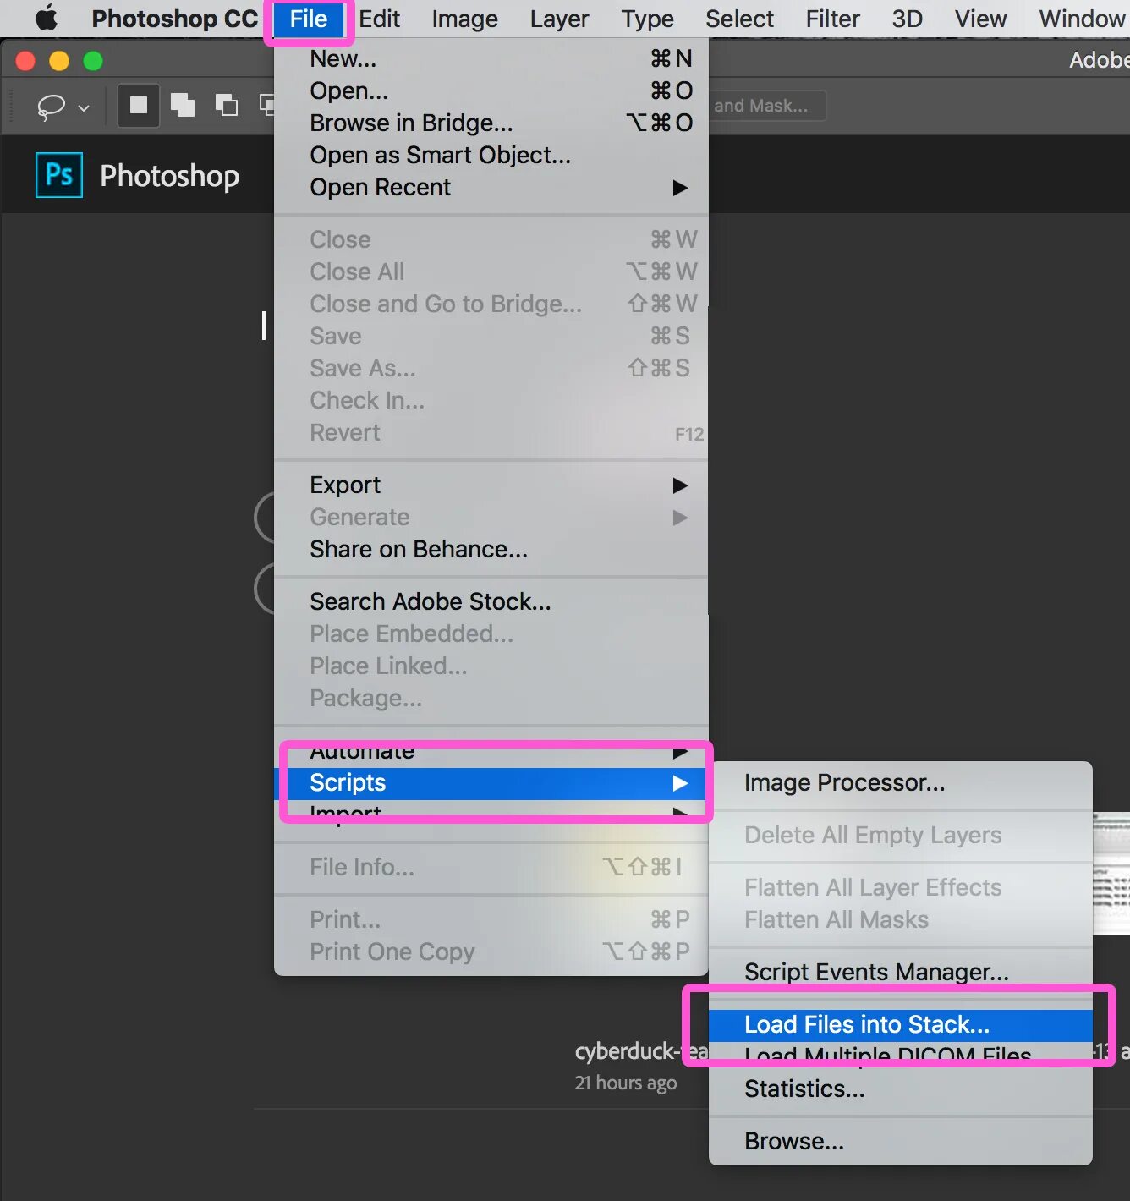Open the 3D menu
The width and height of the screenshot is (1130, 1201).
(907, 19)
